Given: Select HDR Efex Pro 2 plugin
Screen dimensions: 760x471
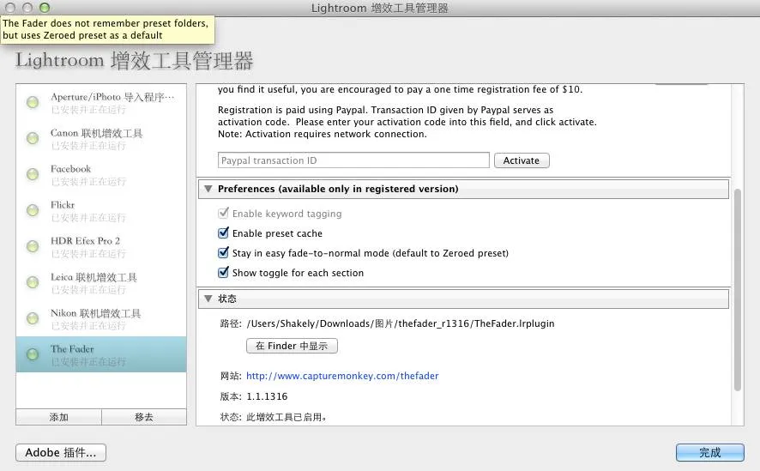Looking at the screenshot, I should (101, 246).
